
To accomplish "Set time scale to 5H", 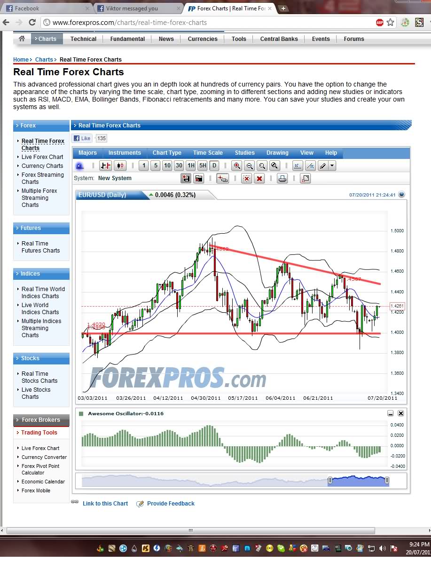I will 203,166.
